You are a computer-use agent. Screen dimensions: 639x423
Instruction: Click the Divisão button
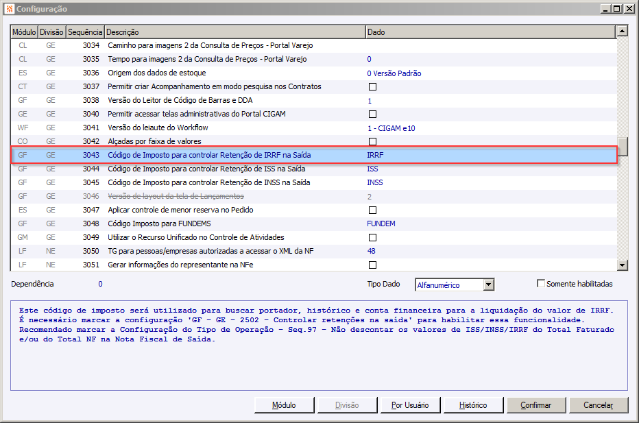point(347,405)
